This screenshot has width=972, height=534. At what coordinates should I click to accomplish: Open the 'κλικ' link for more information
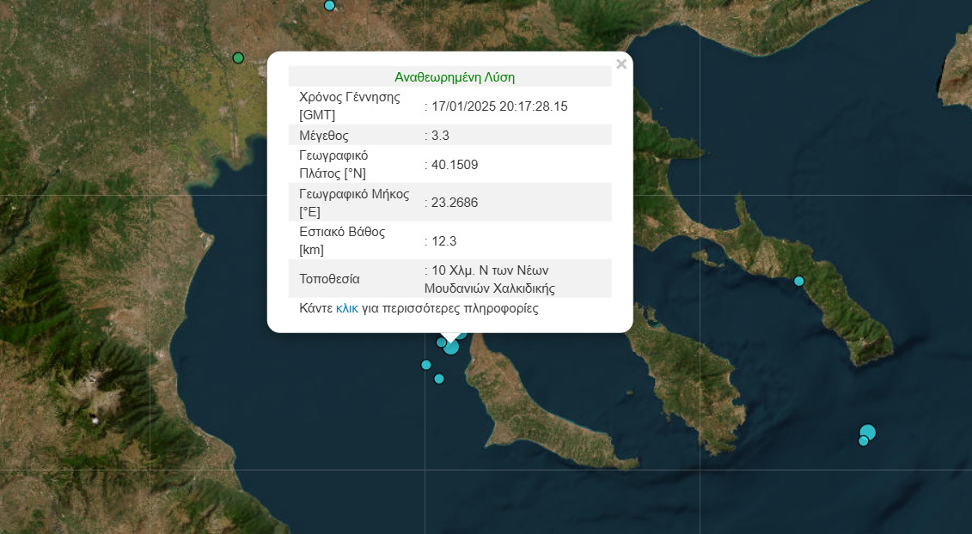coord(347,308)
